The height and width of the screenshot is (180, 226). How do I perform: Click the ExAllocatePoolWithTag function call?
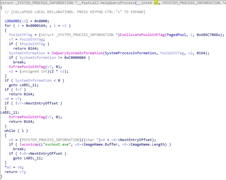(x=142, y=35)
